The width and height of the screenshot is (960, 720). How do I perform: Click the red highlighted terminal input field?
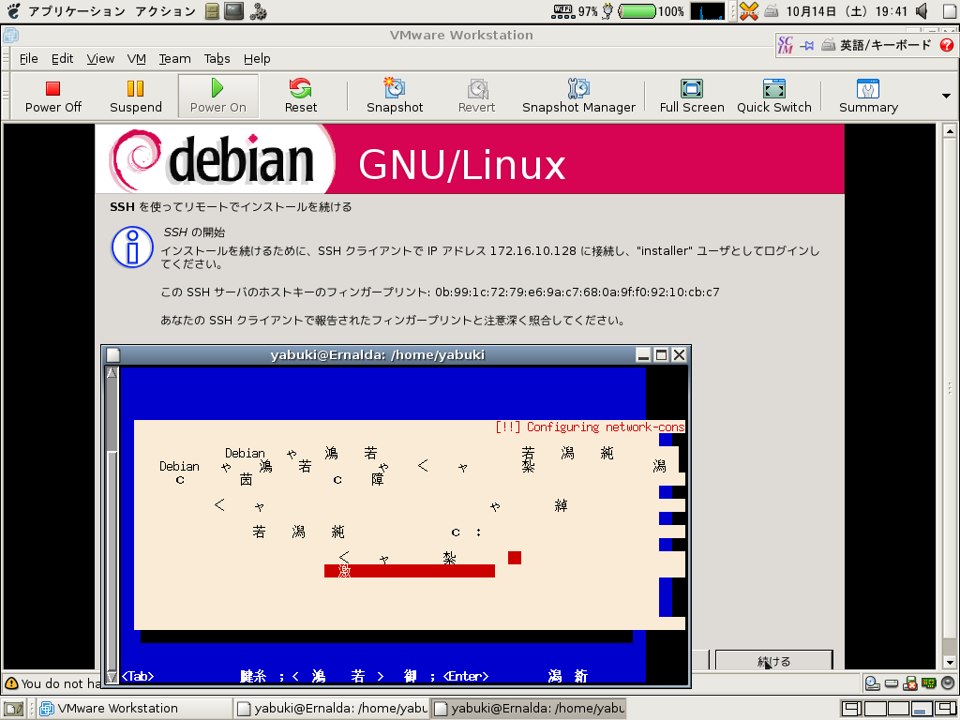(409, 571)
